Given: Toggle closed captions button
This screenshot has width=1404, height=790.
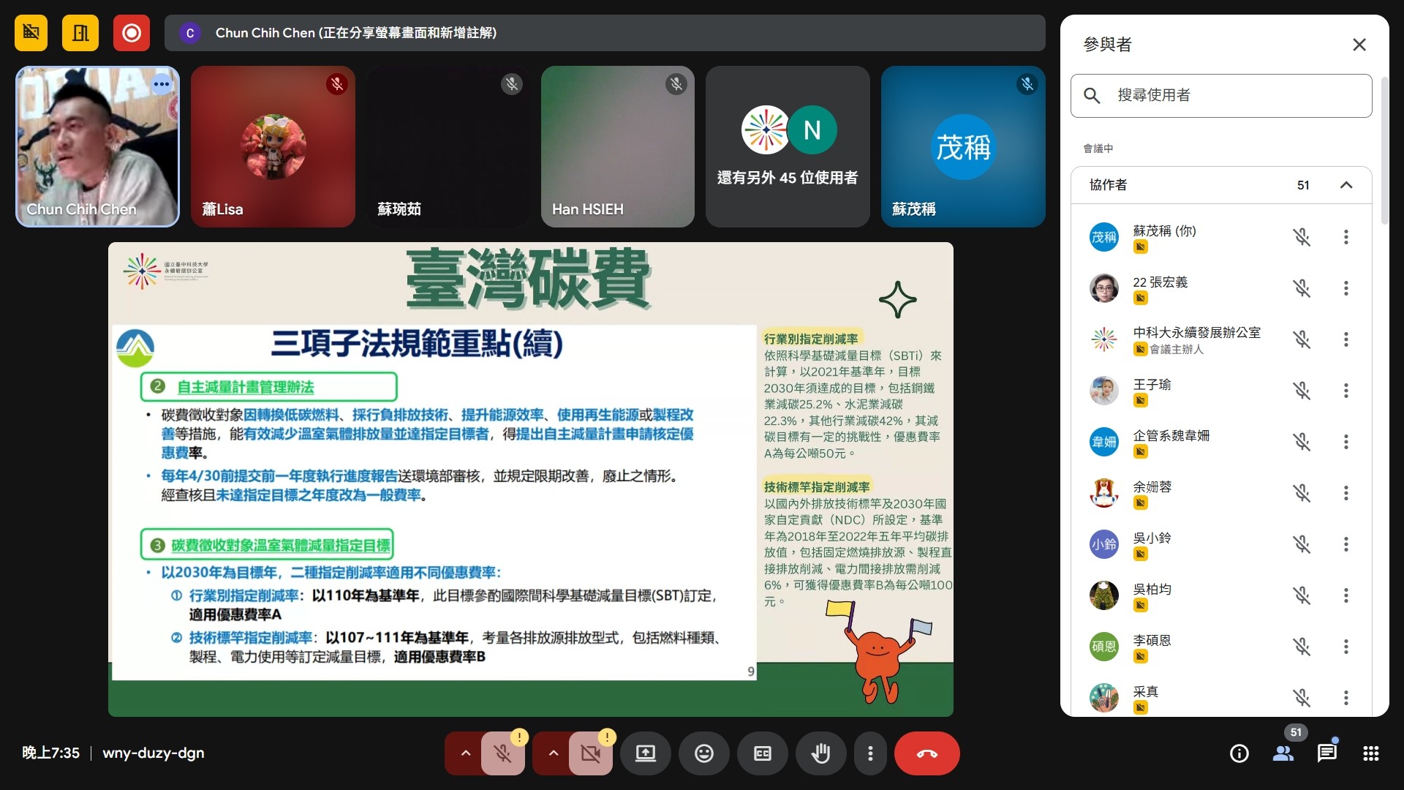Looking at the screenshot, I should pos(762,753).
